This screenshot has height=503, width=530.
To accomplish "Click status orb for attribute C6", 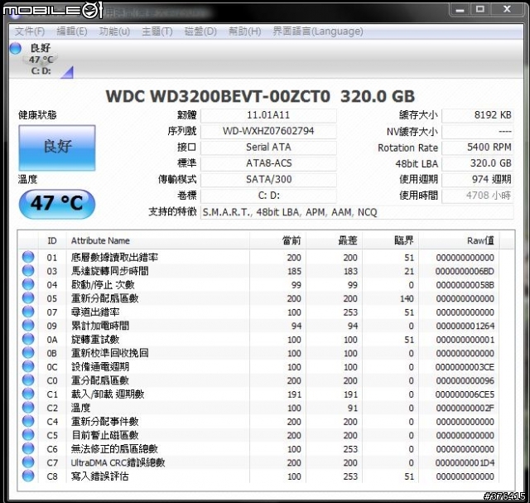I will [28, 449].
